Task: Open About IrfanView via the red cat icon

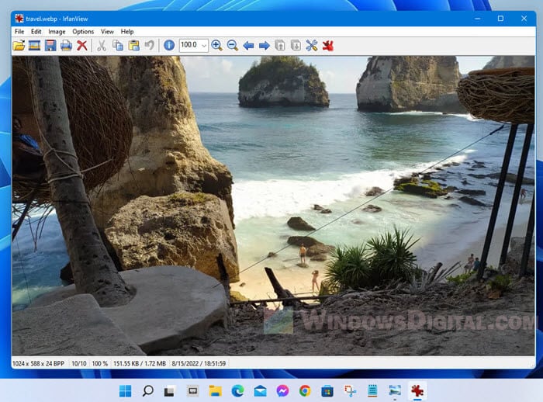Action: (x=327, y=45)
